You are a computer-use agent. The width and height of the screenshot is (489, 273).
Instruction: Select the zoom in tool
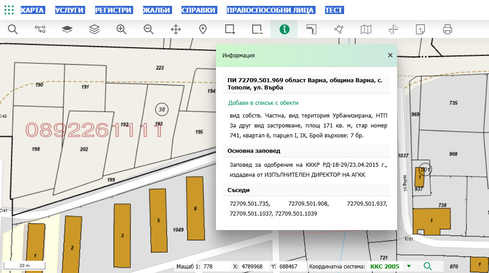click(121, 29)
